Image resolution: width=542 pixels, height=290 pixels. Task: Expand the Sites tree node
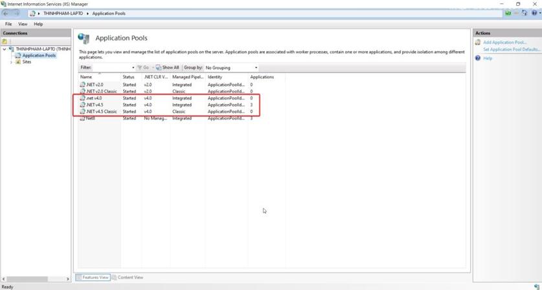[x=11, y=62]
